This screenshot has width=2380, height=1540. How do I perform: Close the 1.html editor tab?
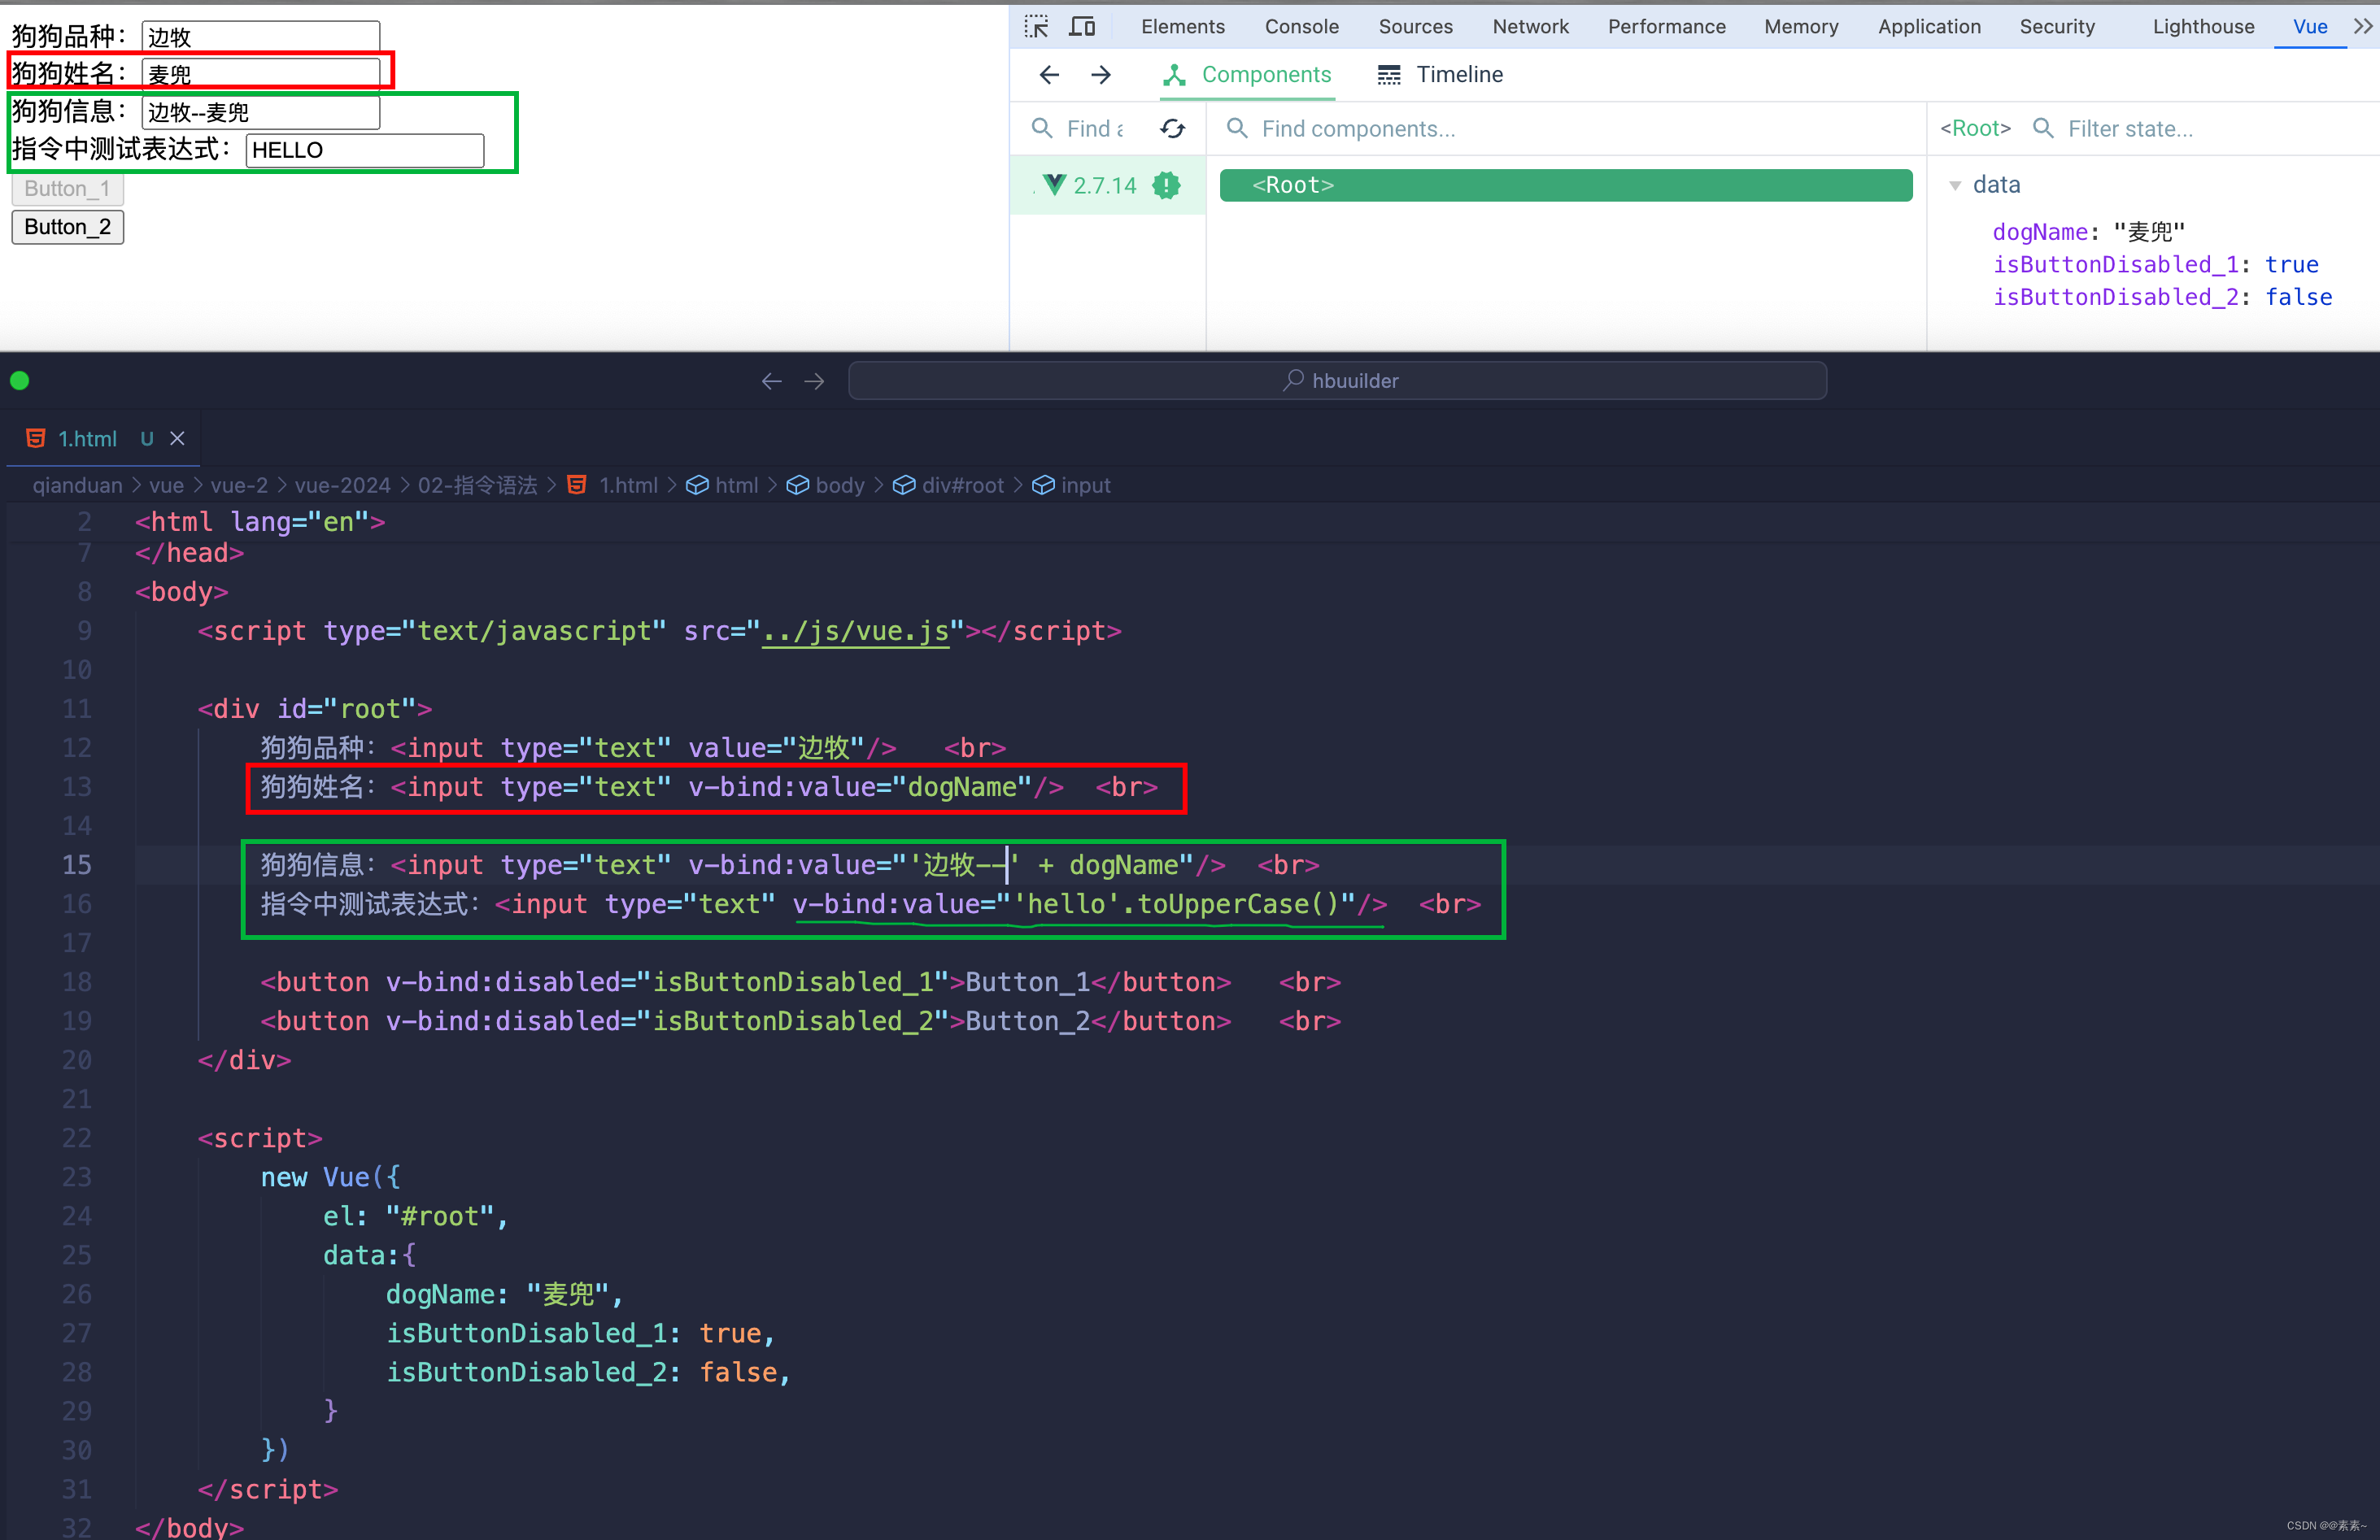pyautogui.click(x=177, y=439)
